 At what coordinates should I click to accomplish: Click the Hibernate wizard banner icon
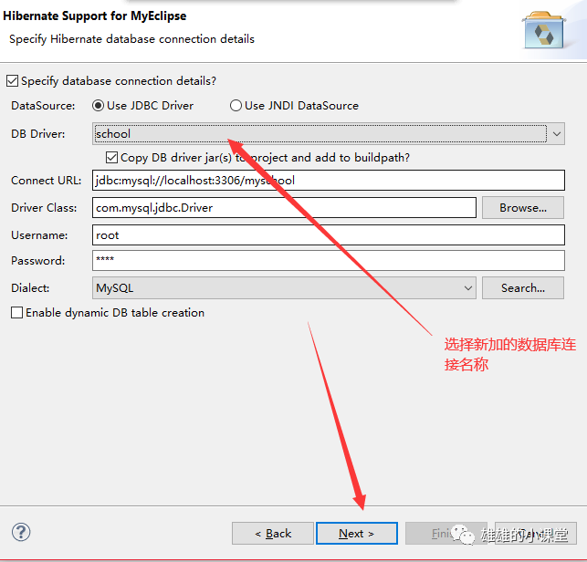click(x=544, y=30)
